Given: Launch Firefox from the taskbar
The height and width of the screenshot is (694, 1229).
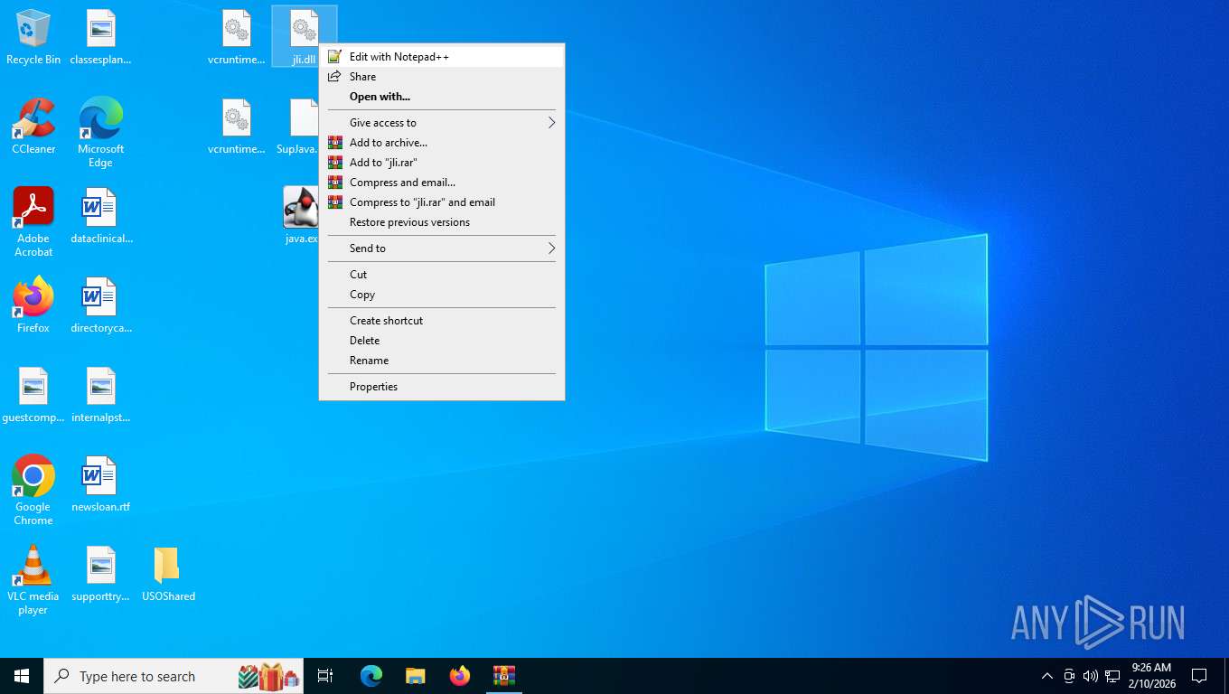Looking at the screenshot, I should [x=460, y=676].
